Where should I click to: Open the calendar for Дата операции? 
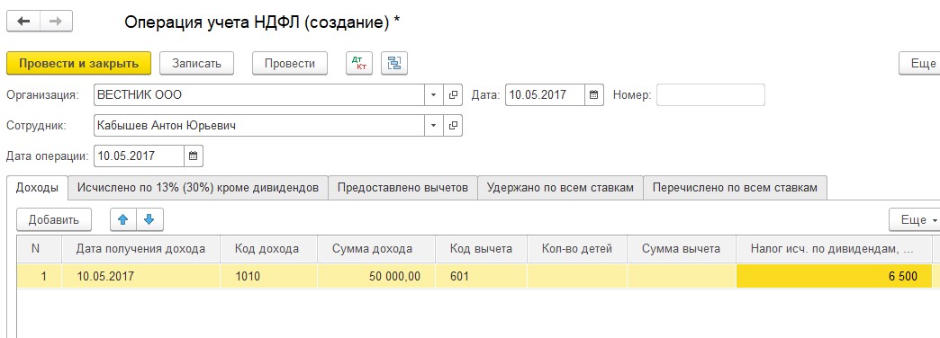tap(193, 156)
